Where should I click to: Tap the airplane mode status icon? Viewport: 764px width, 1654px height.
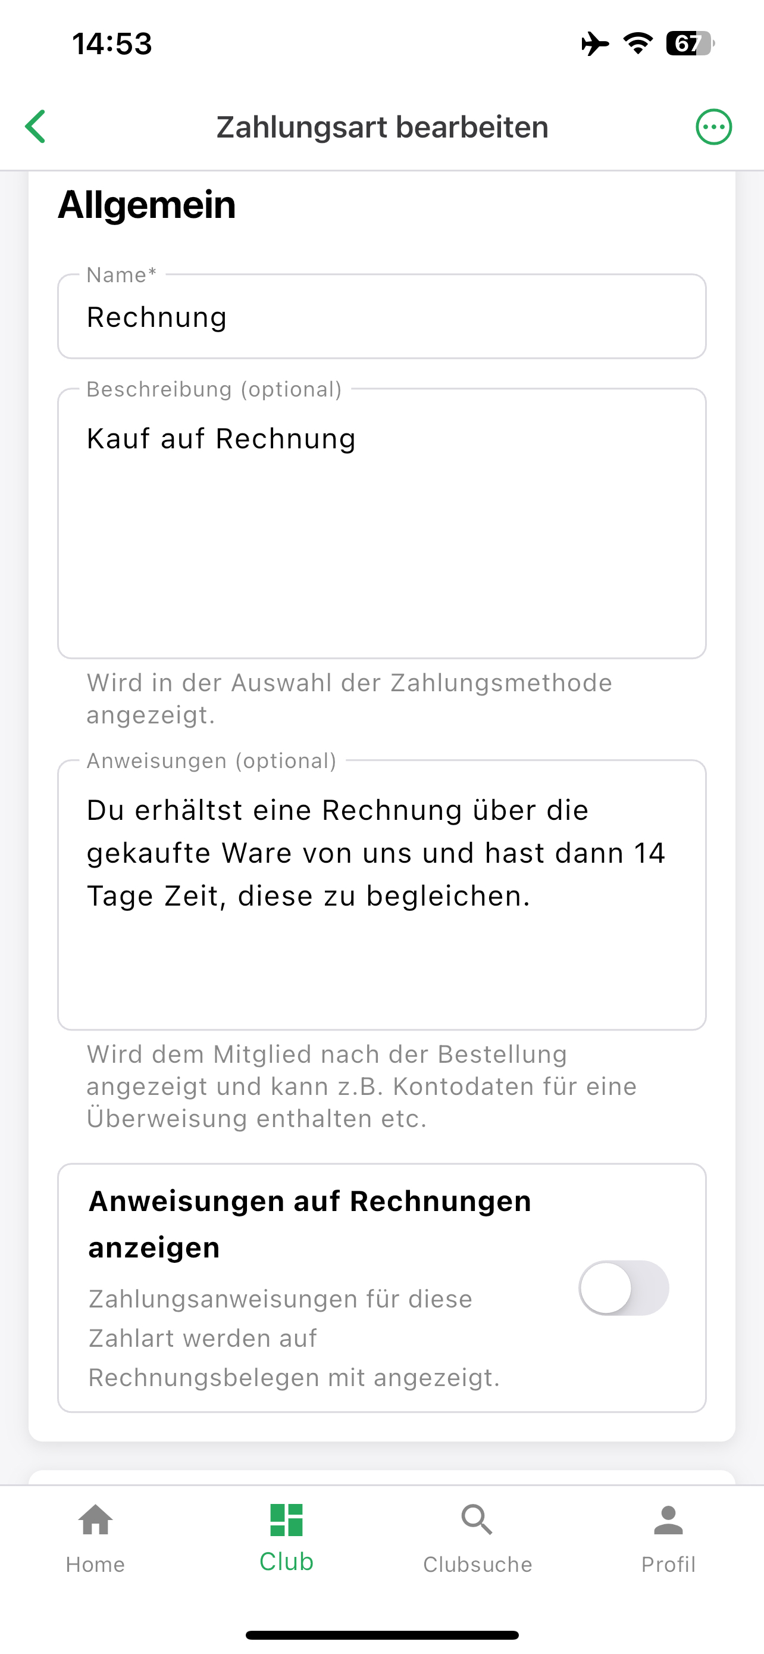coord(595,43)
